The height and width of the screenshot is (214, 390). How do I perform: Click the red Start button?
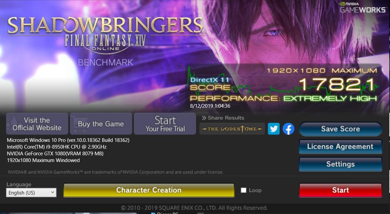[x=341, y=190]
